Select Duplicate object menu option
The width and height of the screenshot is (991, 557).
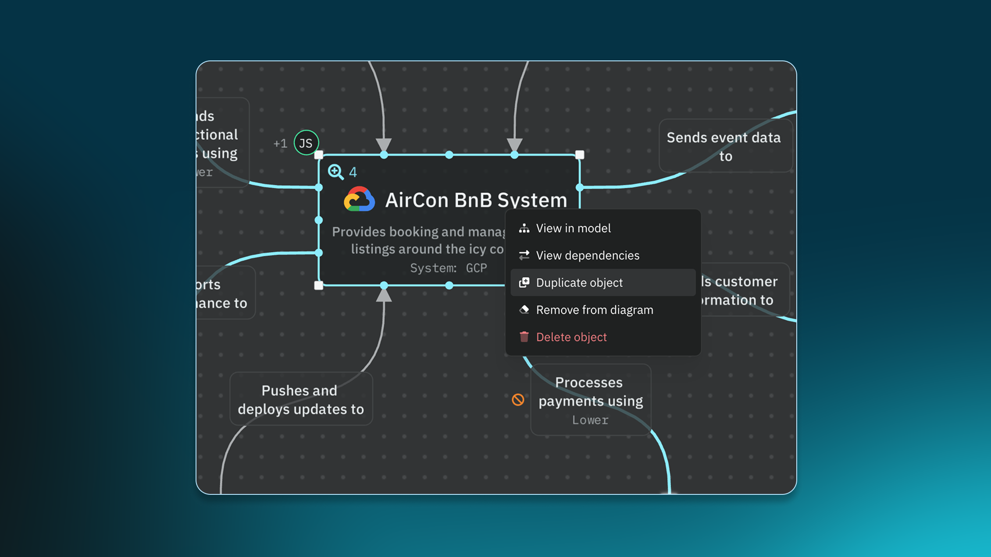579,282
